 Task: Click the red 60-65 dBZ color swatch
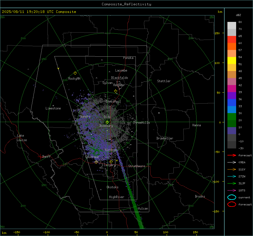pos(232,40)
